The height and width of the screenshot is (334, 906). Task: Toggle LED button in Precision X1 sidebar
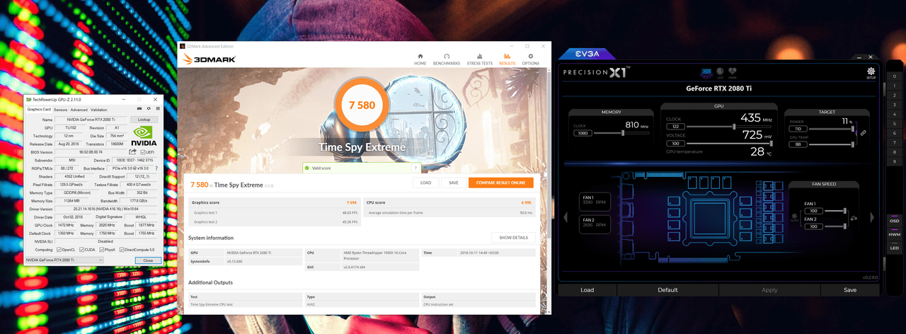pyautogui.click(x=895, y=248)
